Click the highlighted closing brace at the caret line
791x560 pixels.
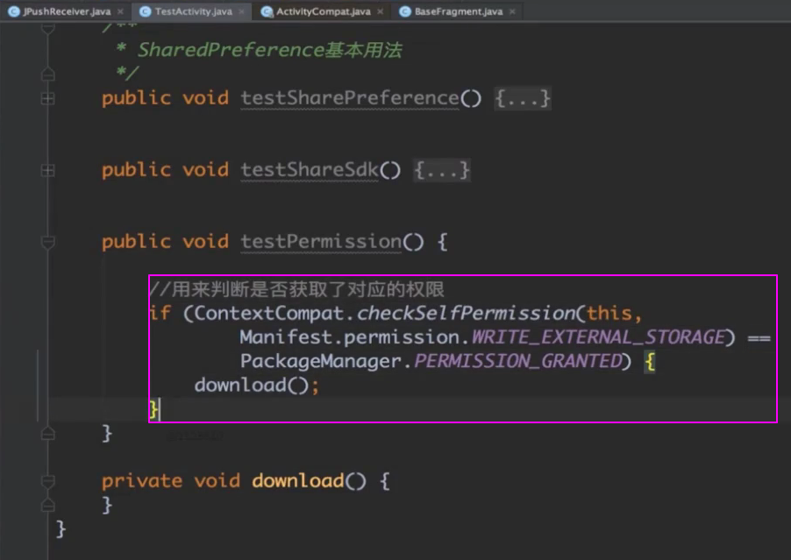point(153,409)
